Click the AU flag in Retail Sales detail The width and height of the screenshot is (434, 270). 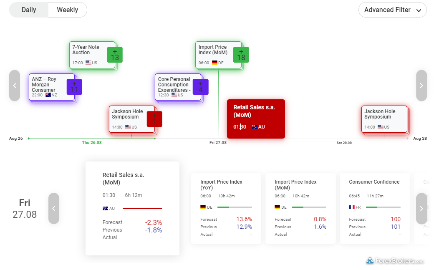tap(105, 209)
